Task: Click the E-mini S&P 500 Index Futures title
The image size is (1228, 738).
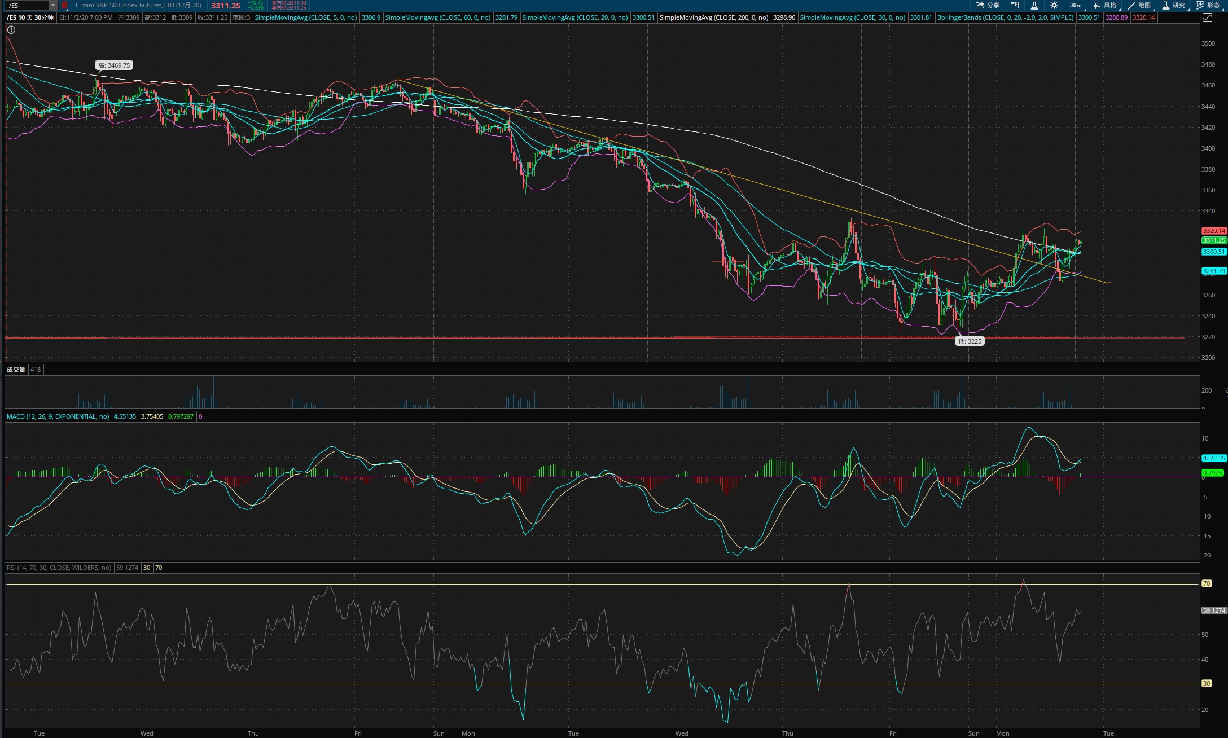Action: tap(138, 5)
